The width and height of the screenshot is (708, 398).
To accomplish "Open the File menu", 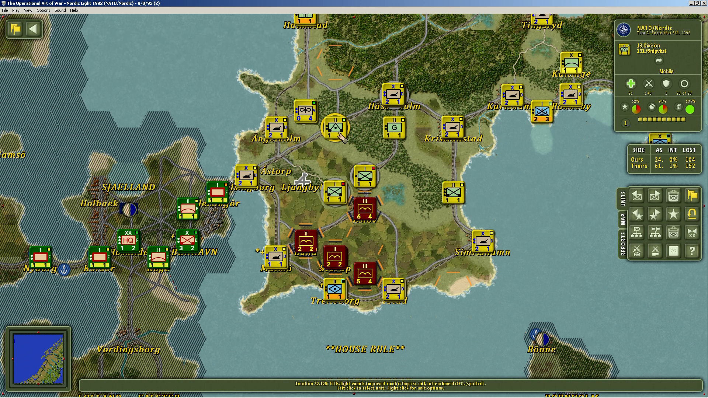I will [x=5, y=10].
